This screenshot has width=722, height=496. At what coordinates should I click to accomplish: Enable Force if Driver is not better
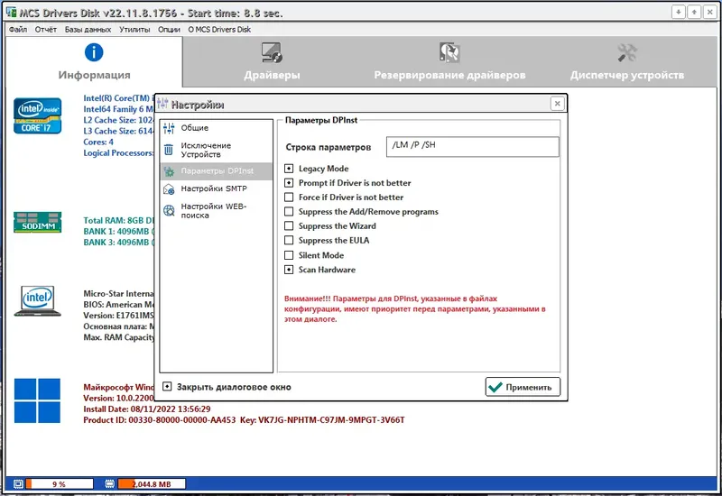pos(289,197)
